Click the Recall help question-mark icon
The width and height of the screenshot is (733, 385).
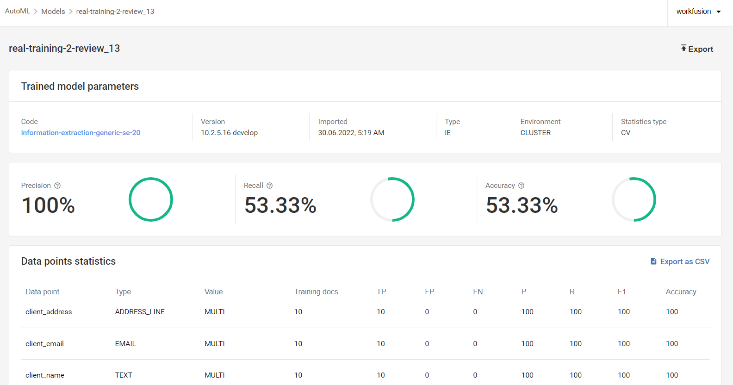tap(269, 186)
